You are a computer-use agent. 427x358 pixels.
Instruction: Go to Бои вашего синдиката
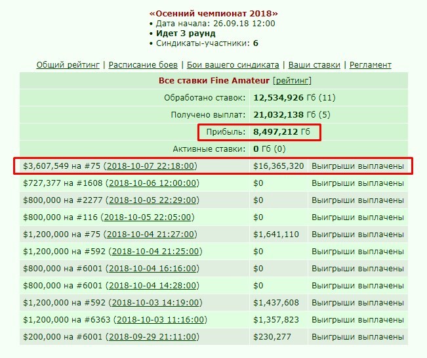click(x=233, y=65)
